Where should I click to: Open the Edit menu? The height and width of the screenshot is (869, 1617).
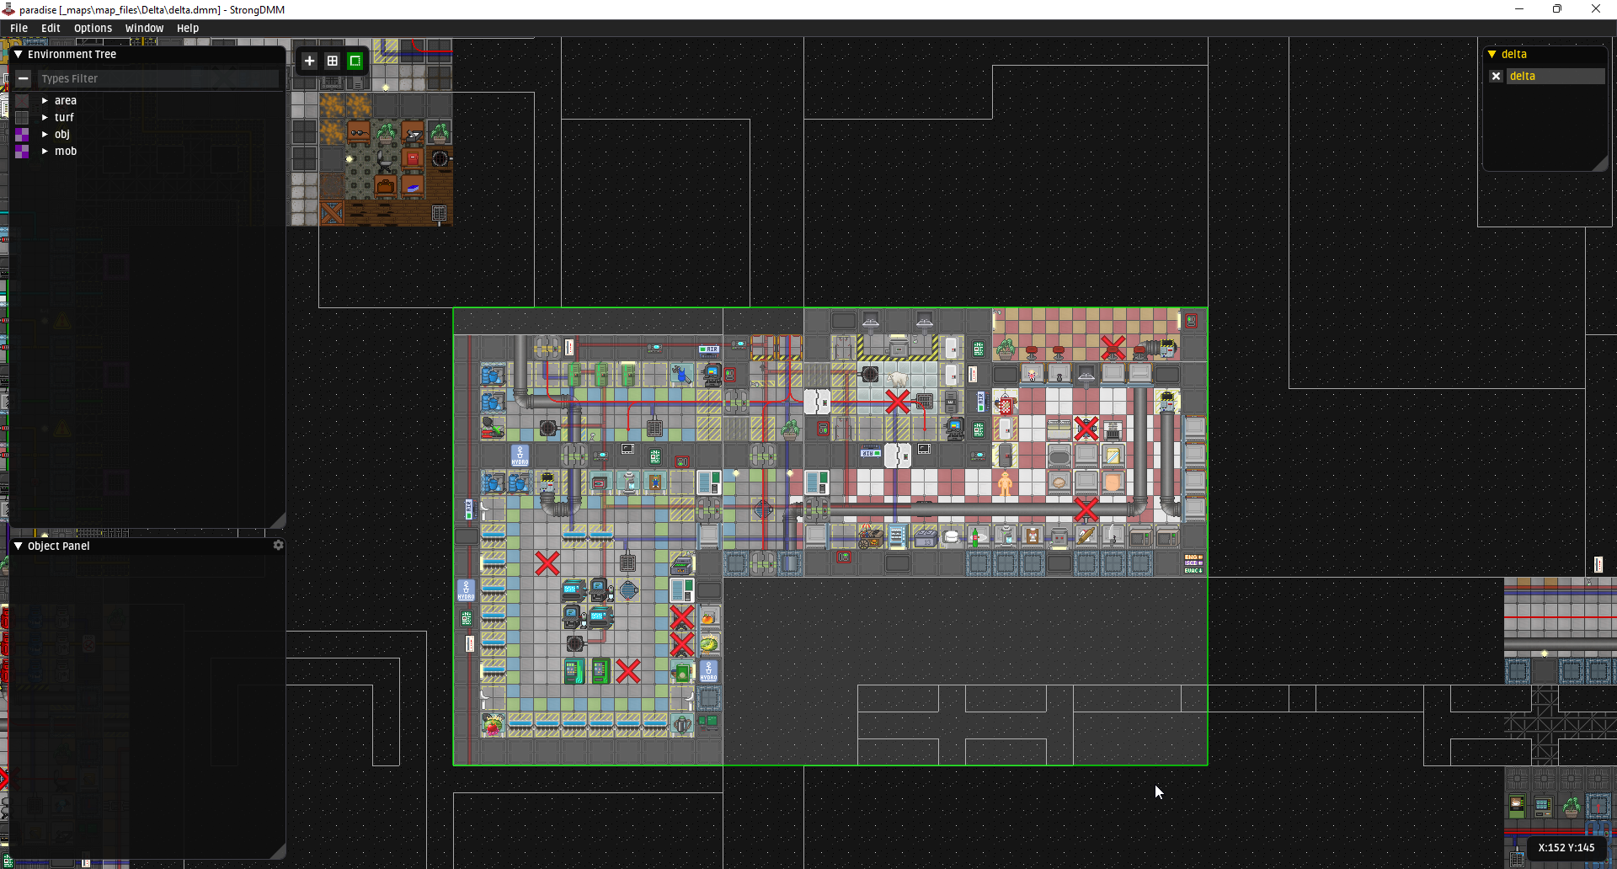51,28
